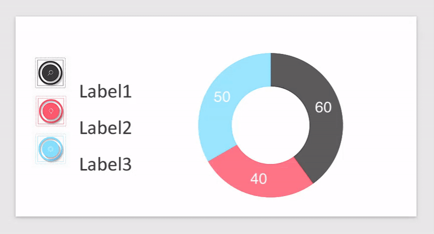Click the dark magnifier circle icon
The image size is (434, 234).
click(x=50, y=73)
